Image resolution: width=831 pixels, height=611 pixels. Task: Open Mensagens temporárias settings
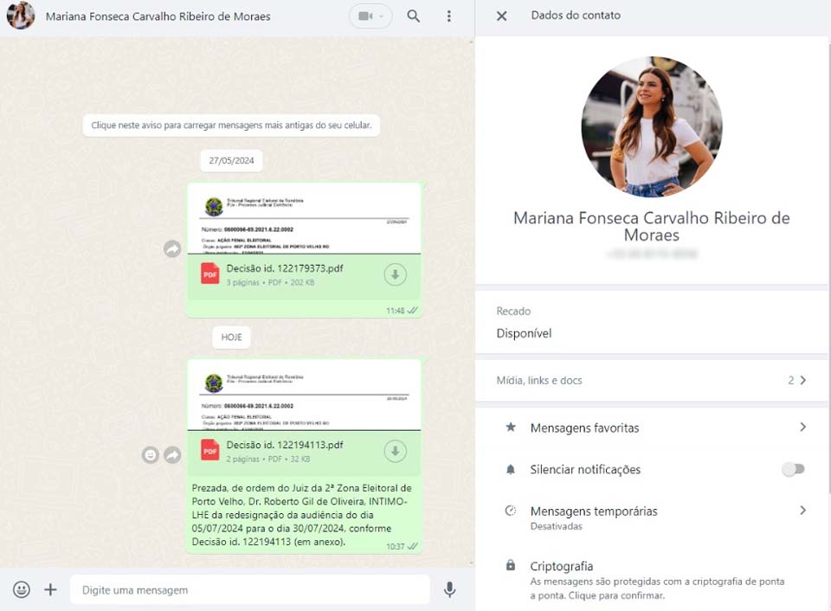click(x=651, y=518)
